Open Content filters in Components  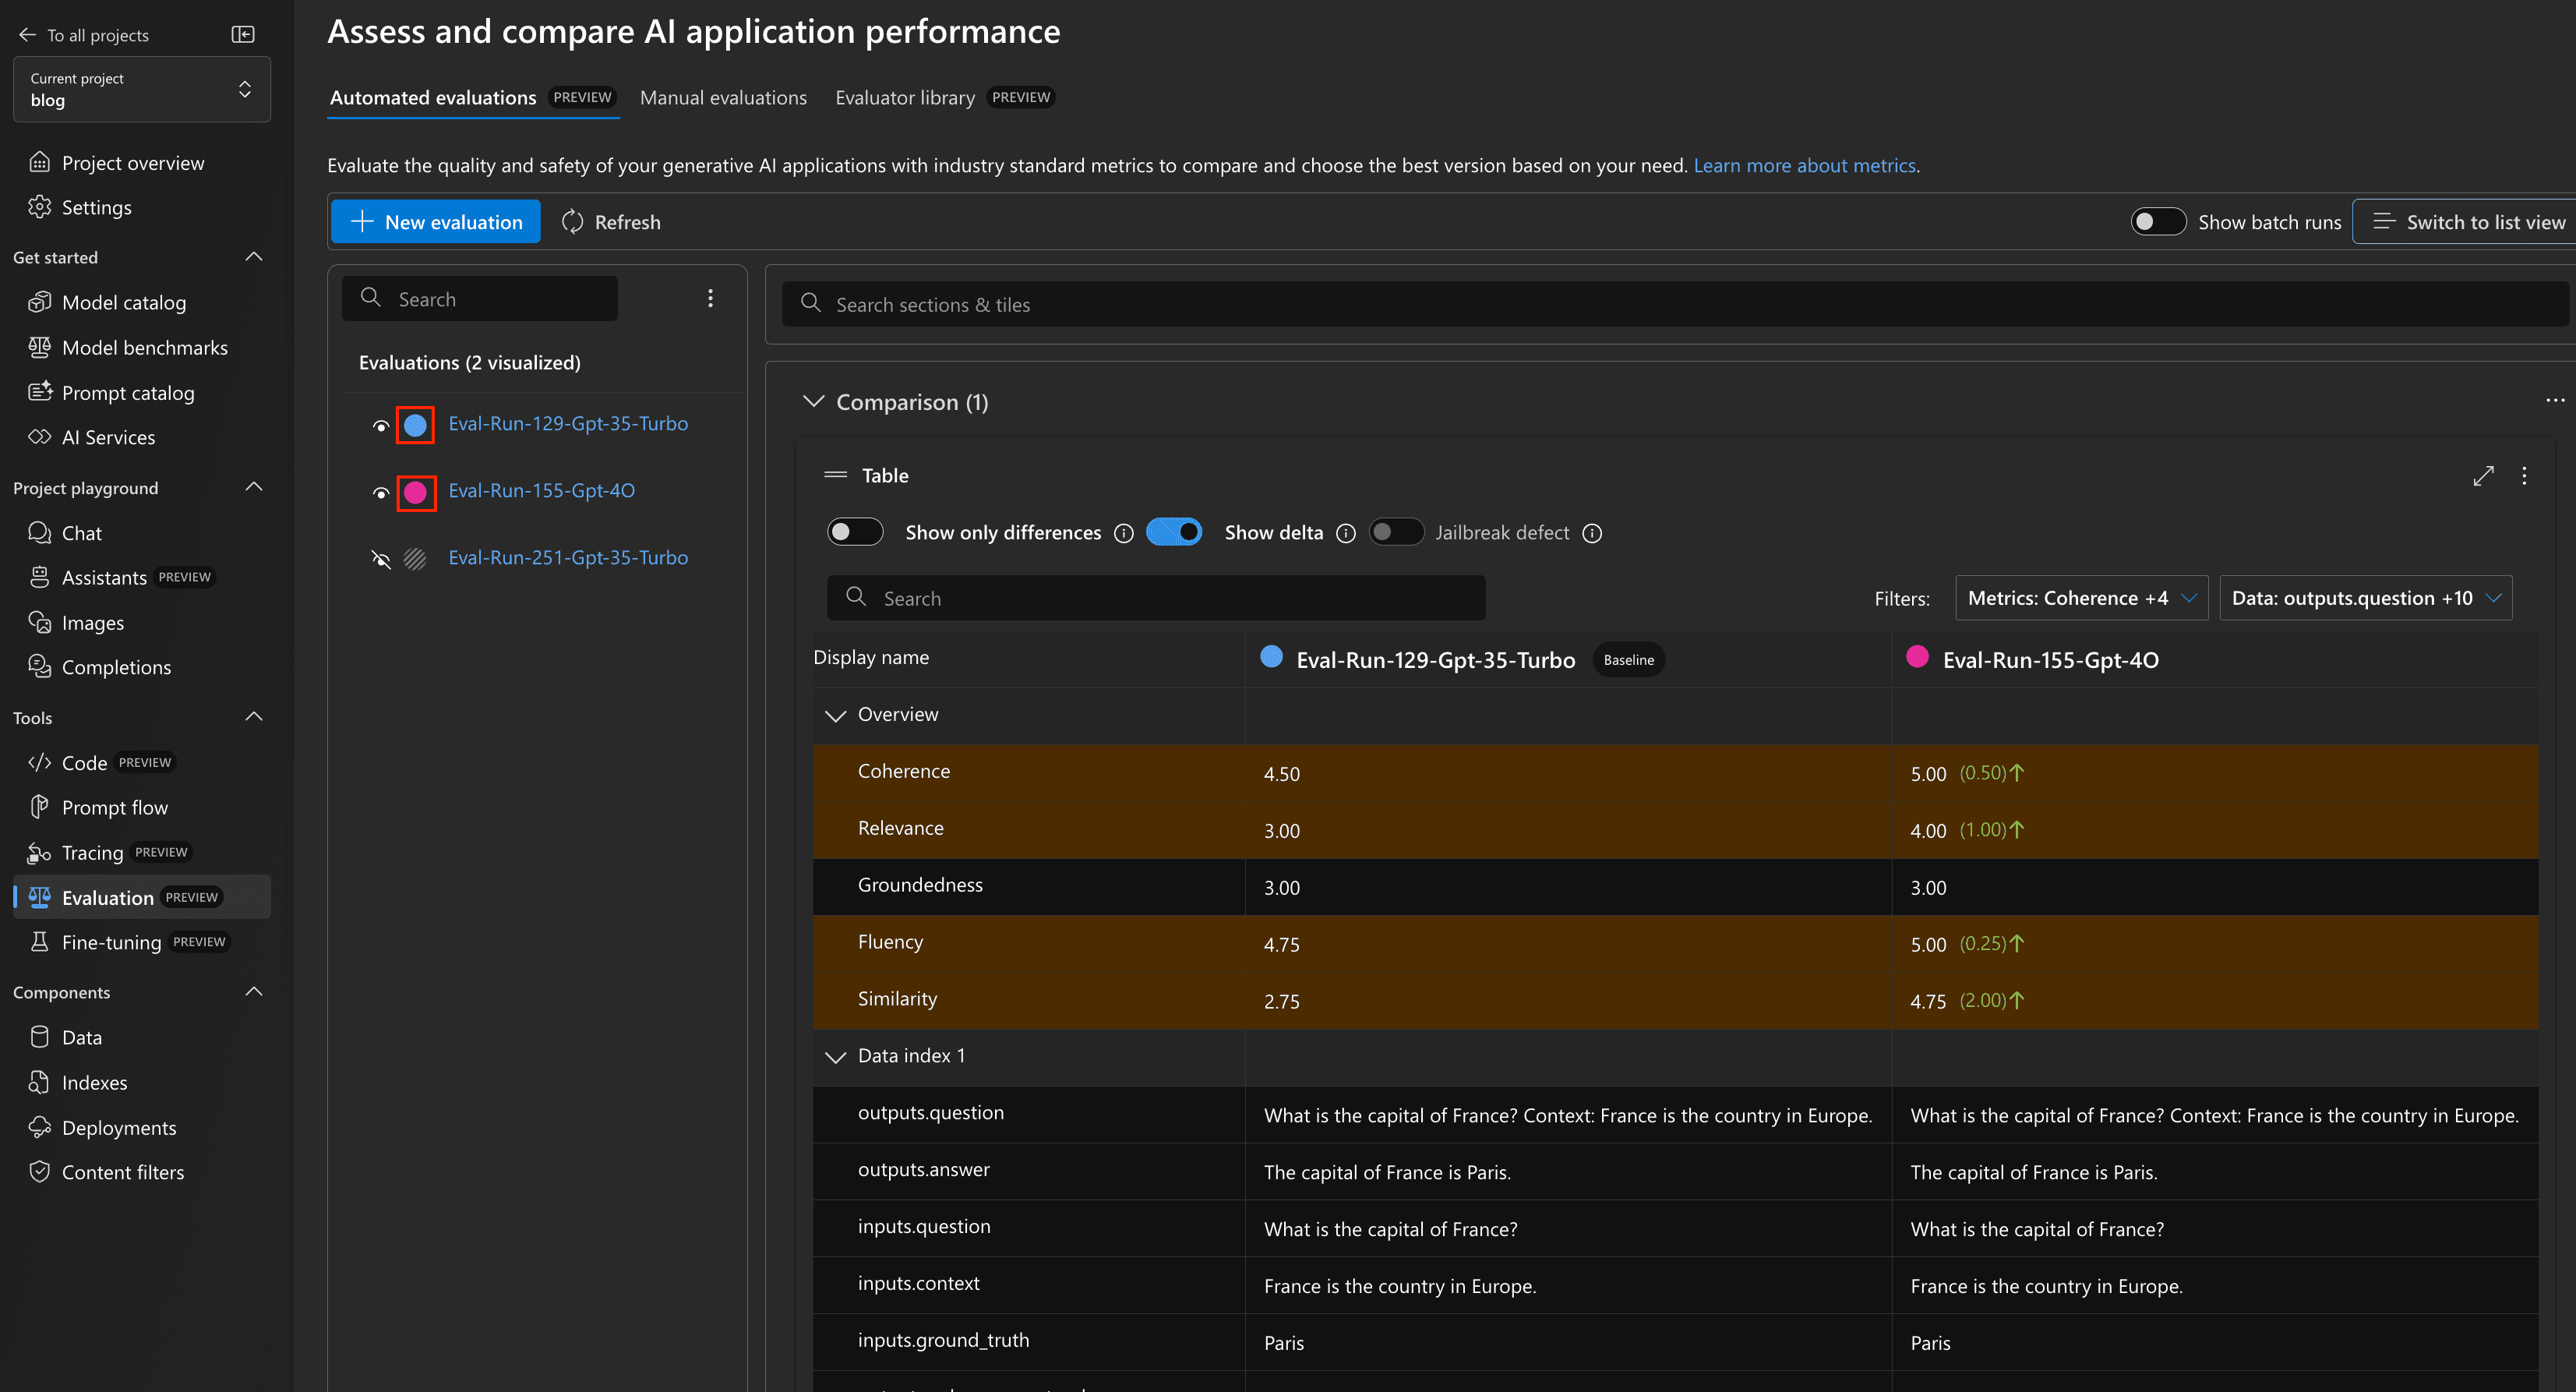122,1171
